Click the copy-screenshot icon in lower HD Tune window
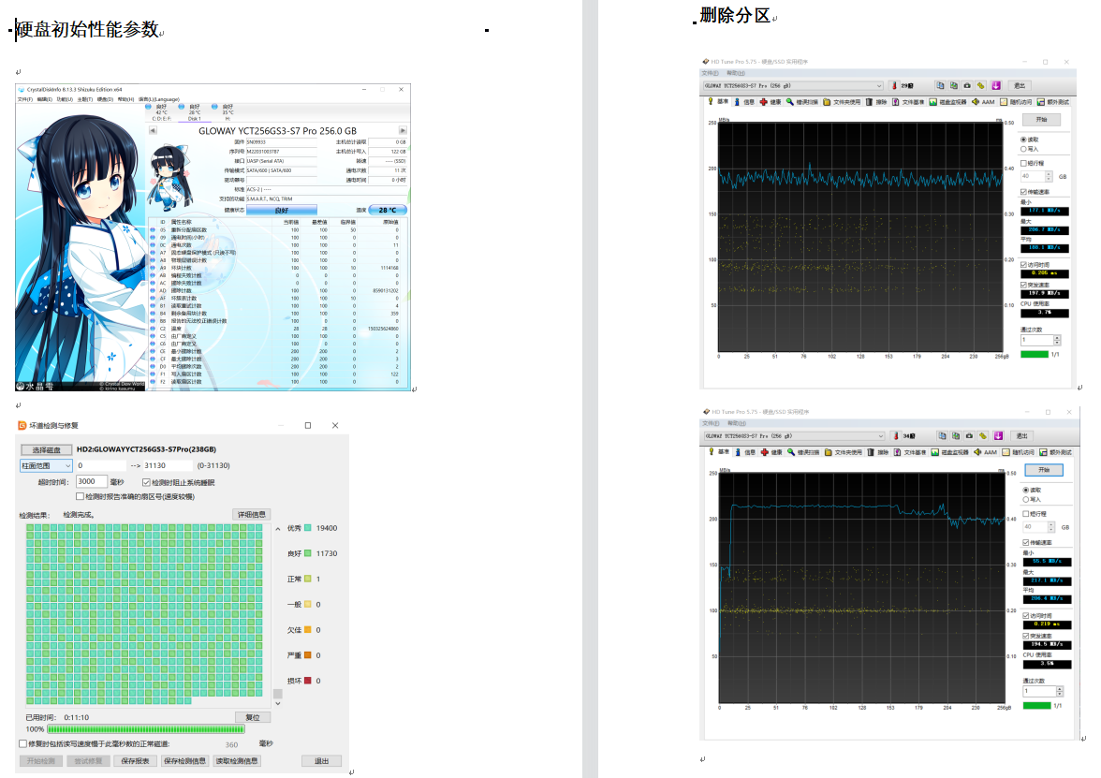This screenshot has height=778, width=1101. coord(956,436)
